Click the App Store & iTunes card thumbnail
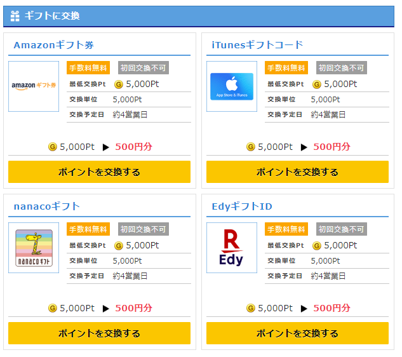Viewport: 402px width, 357px height. pyautogui.click(x=232, y=86)
